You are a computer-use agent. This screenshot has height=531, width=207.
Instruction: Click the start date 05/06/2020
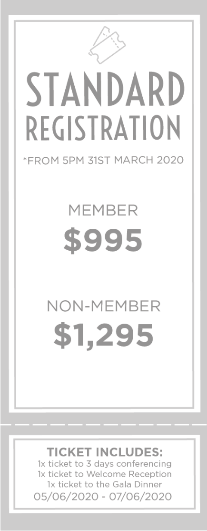coord(62,497)
